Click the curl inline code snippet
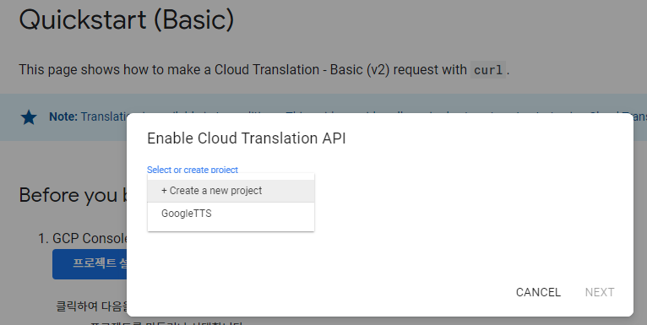This screenshot has height=325, width=647. tap(488, 70)
